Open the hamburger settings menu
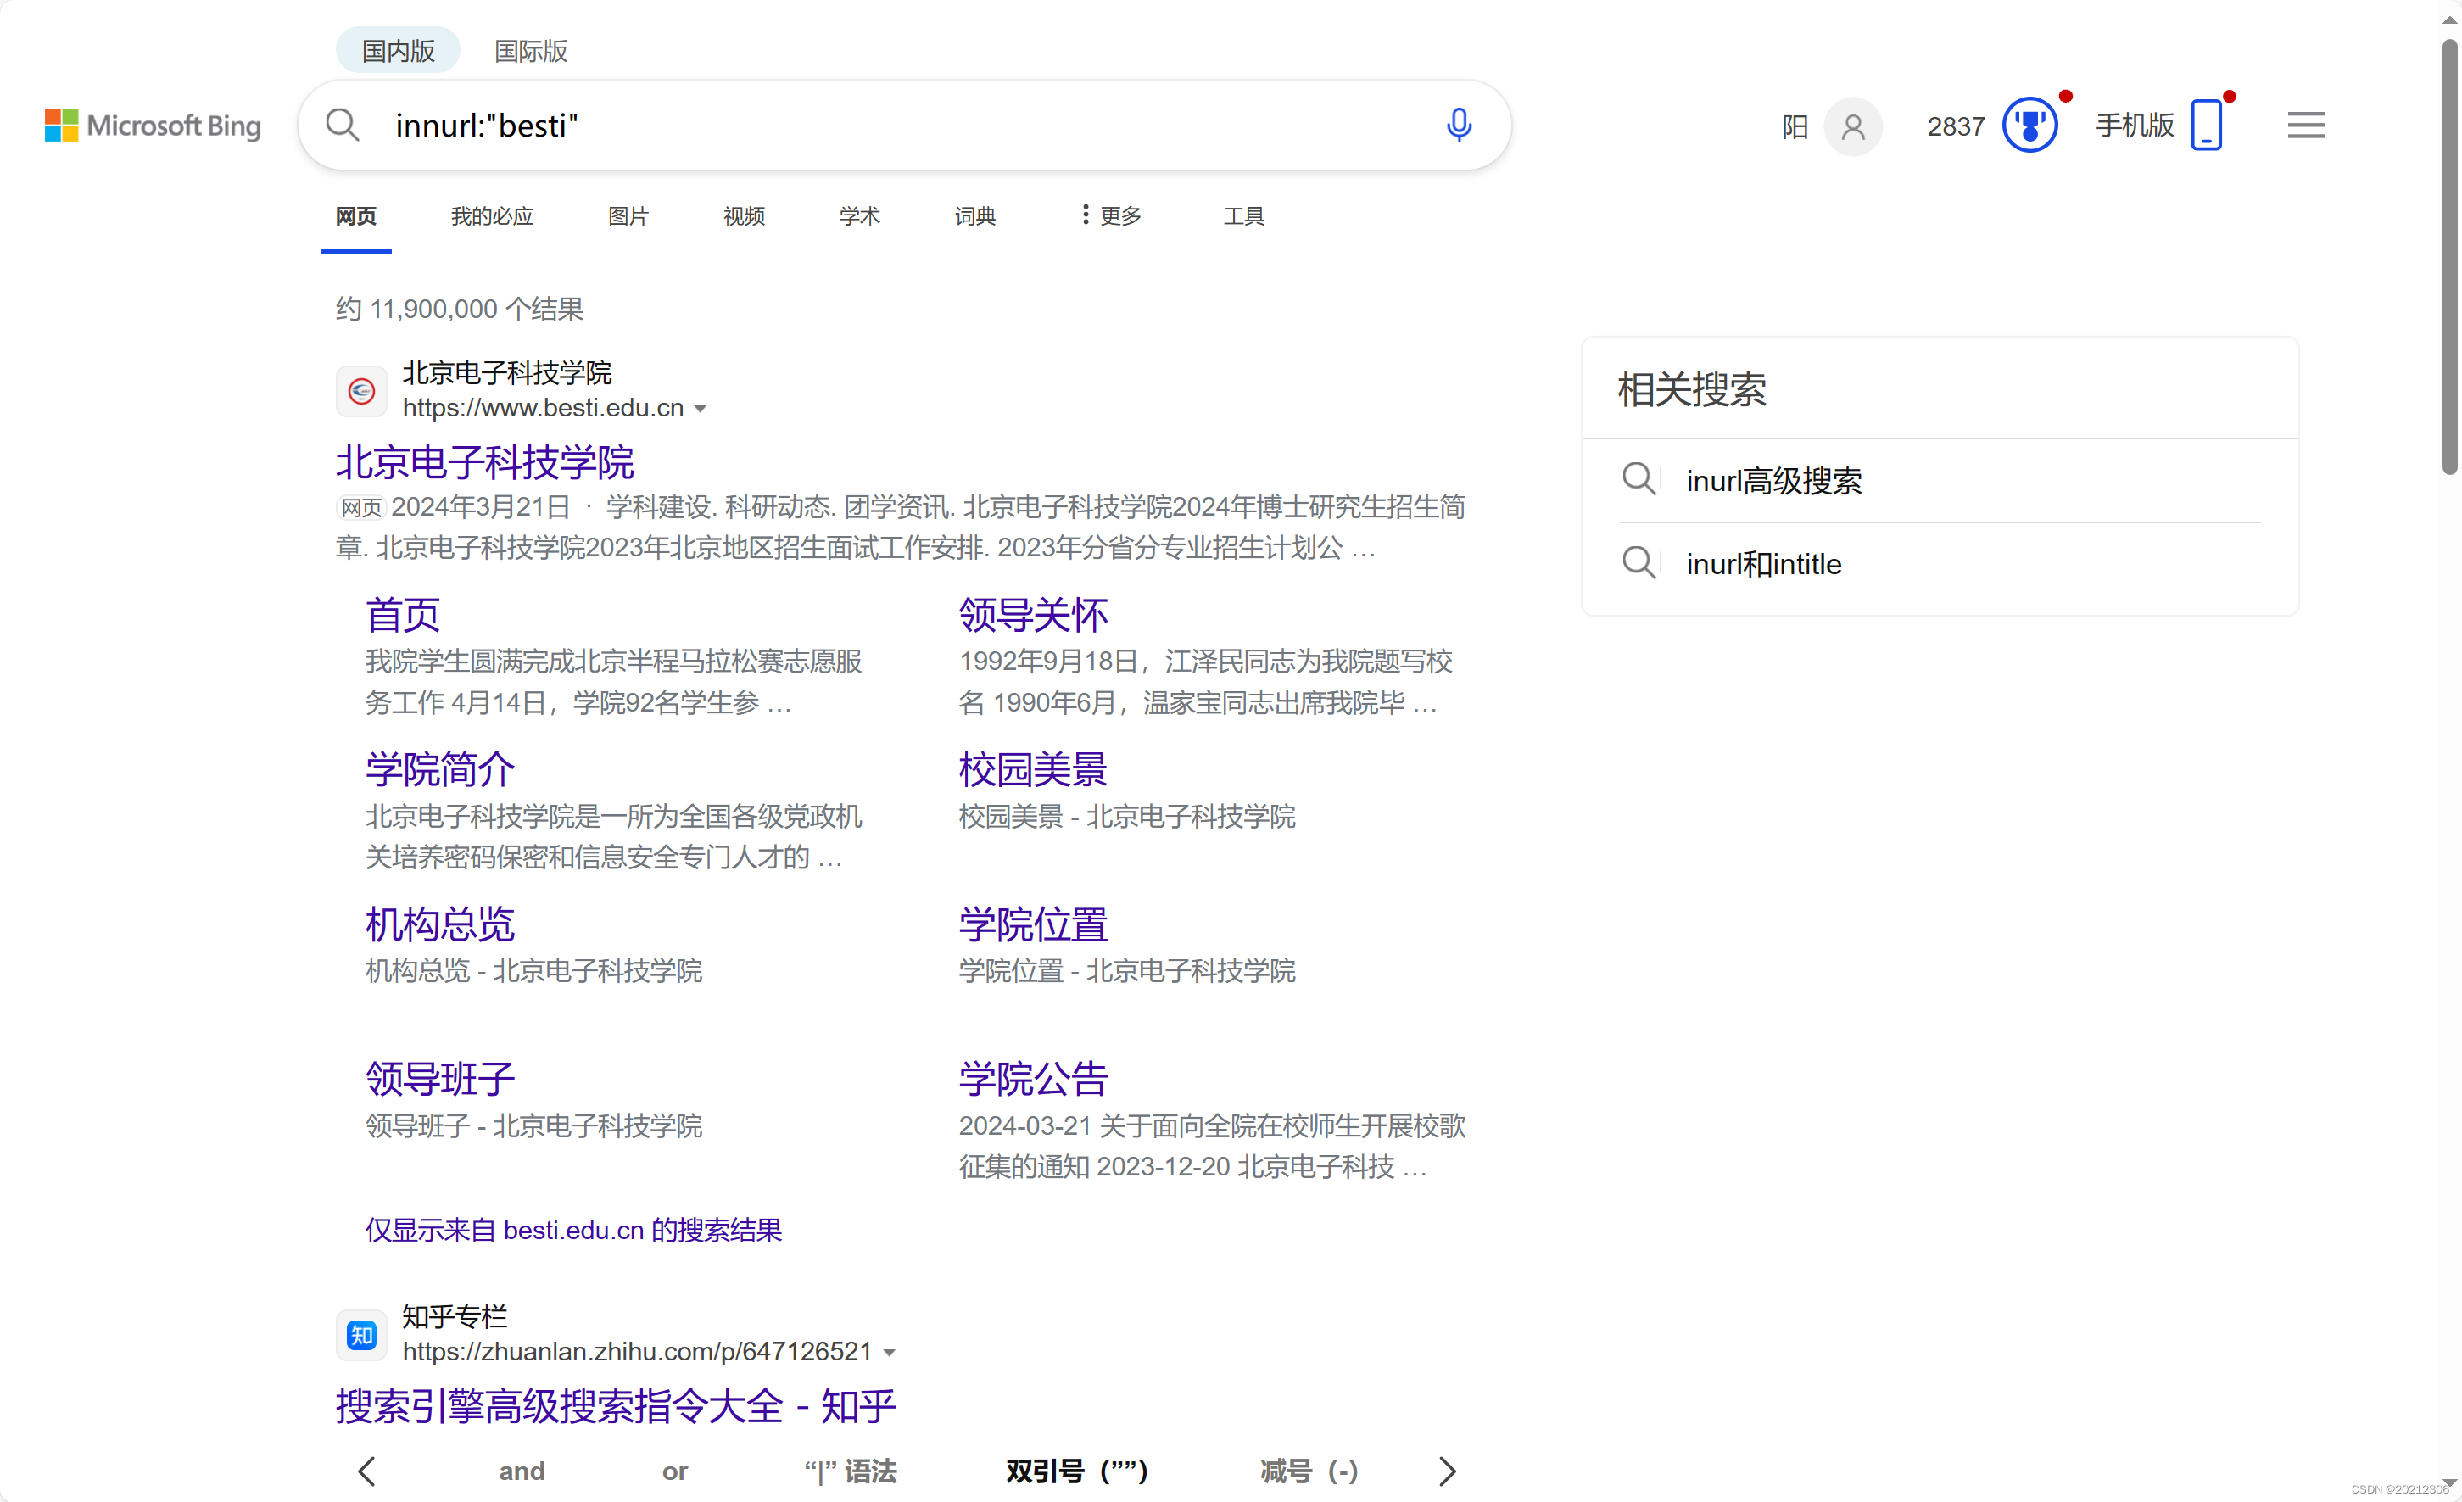Viewport: 2462px width, 1502px height. (2305, 126)
